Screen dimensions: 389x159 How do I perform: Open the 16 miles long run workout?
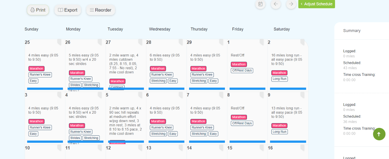point(287,59)
